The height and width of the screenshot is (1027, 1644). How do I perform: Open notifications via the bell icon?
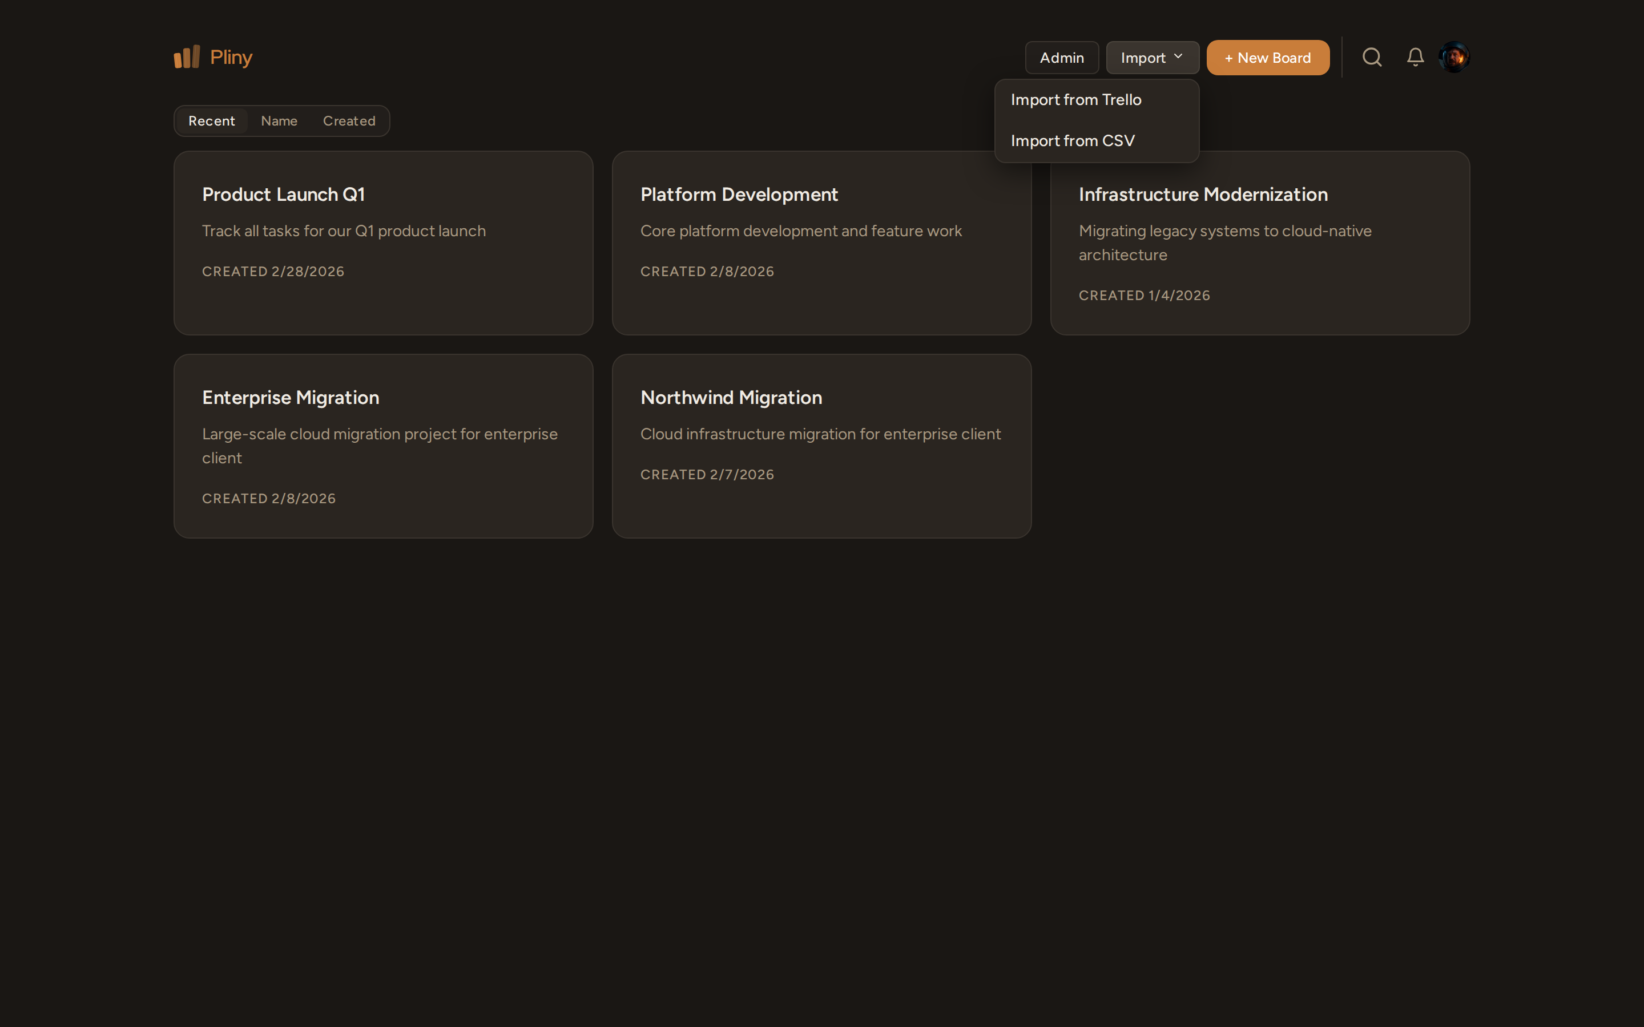1415,57
